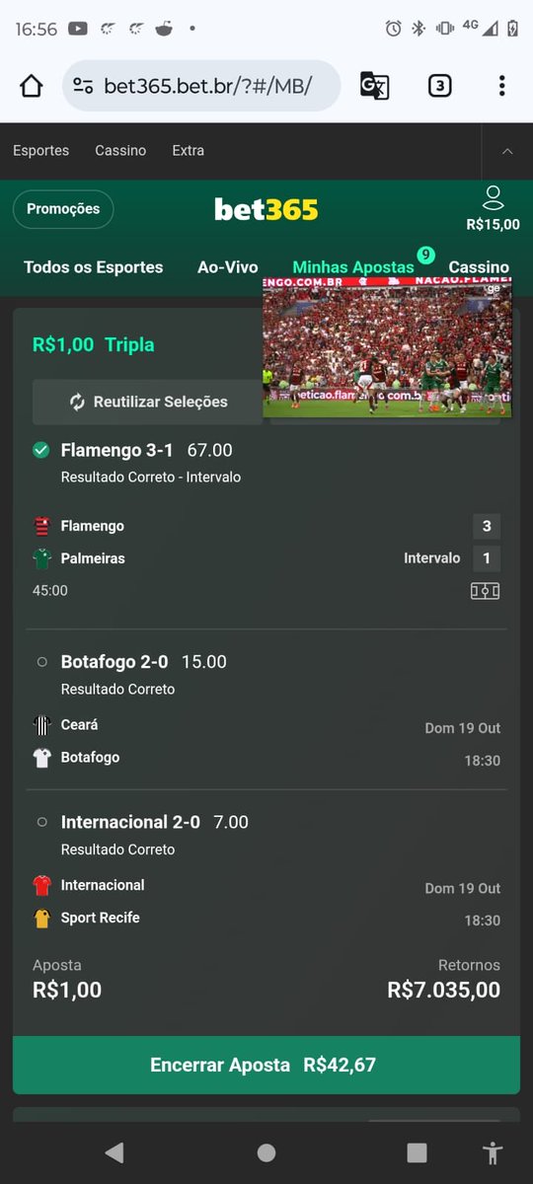This screenshot has height=1184, width=533.
Task: Switch to the Ao-Vivo tab
Action: [x=228, y=267]
